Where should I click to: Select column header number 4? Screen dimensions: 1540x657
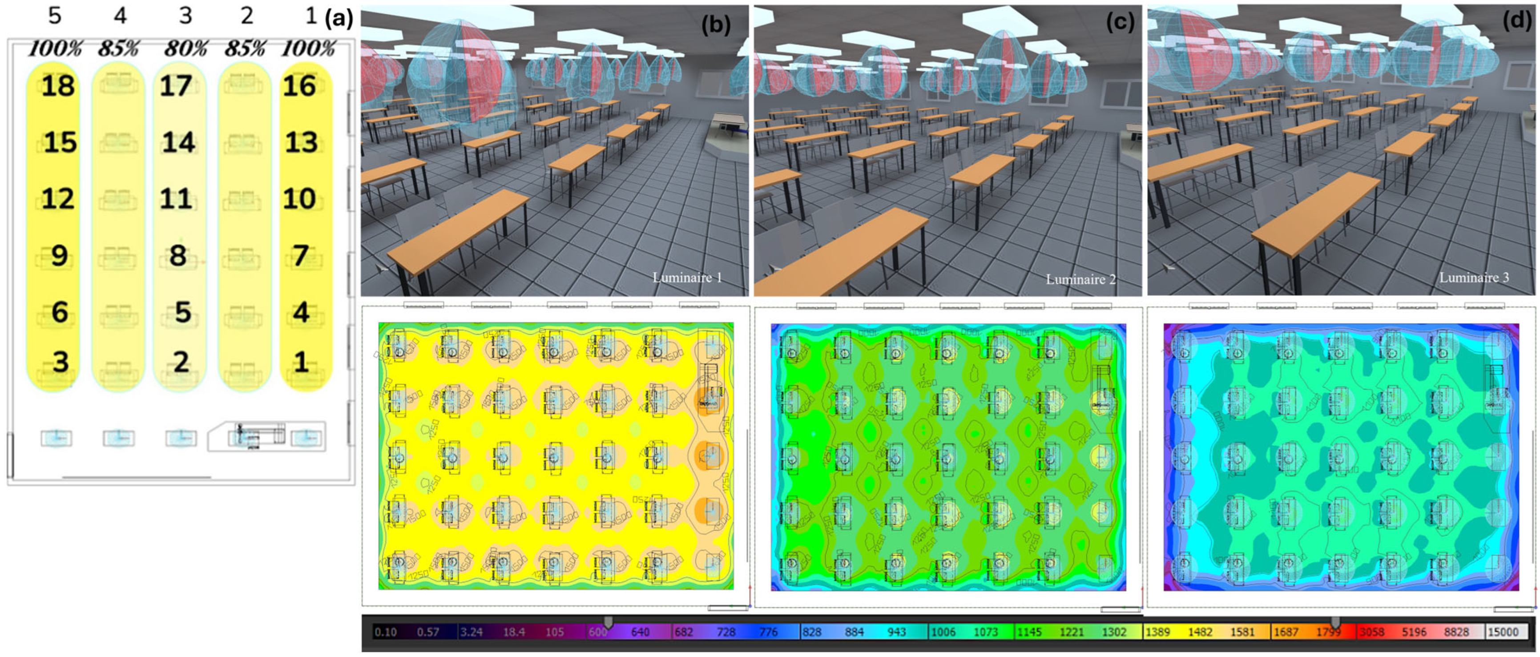tap(120, 16)
